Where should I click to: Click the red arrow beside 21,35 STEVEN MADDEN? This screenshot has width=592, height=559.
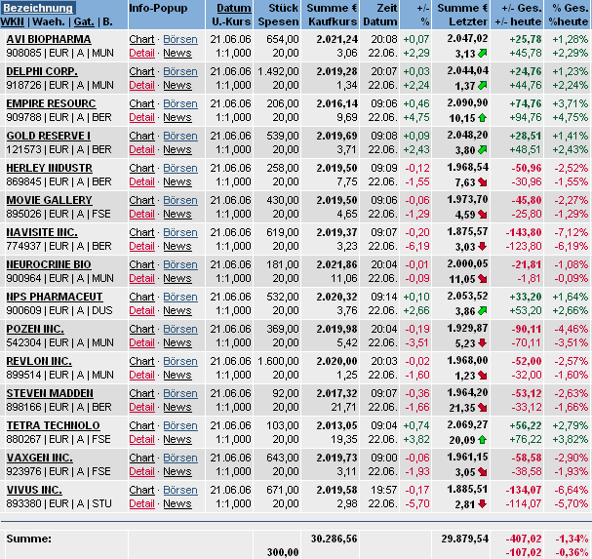[482, 408]
